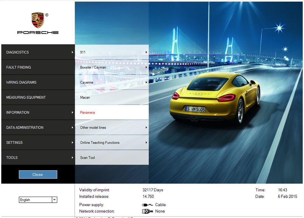This screenshot has height=218, width=304.
Task: Select Measuring Equipment menu item
Action: 38,98
